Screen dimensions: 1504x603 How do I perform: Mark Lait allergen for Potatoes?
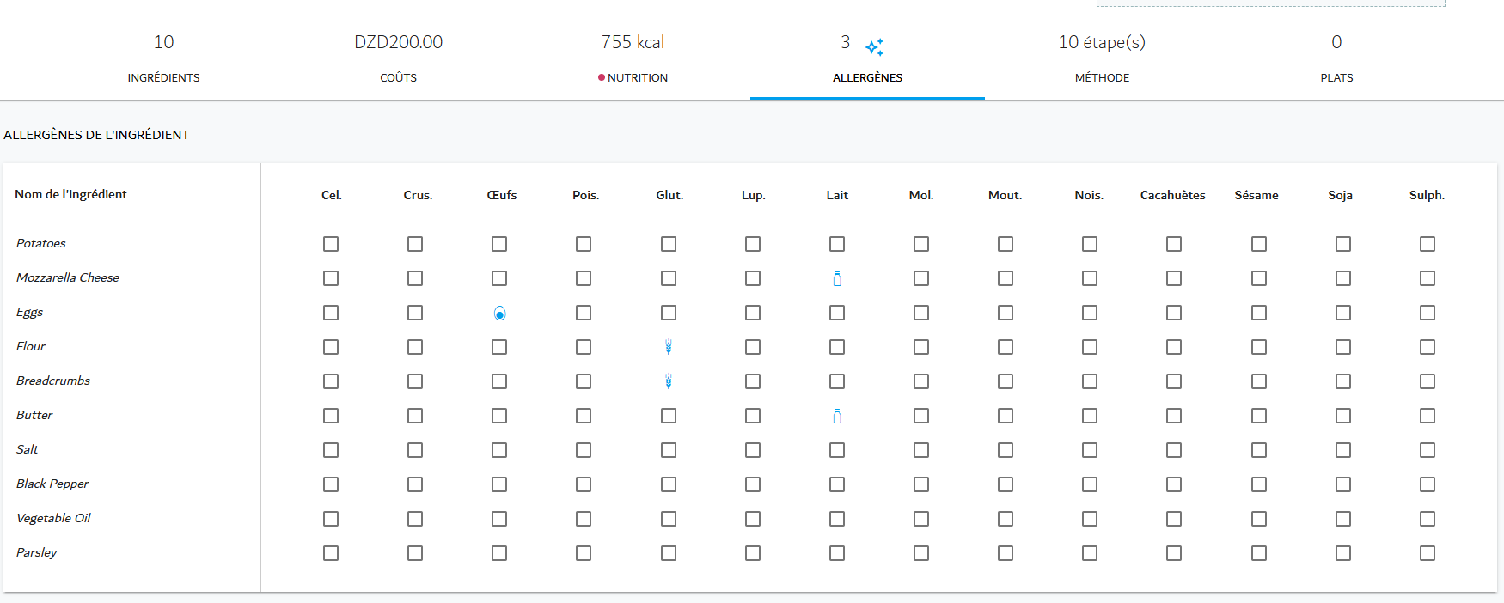click(837, 244)
